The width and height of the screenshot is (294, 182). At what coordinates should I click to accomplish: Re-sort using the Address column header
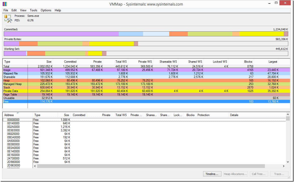tap(9, 115)
